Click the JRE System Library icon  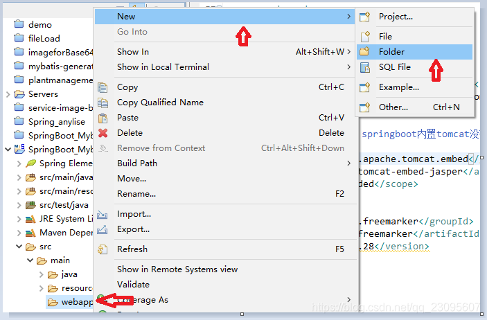pos(30,219)
